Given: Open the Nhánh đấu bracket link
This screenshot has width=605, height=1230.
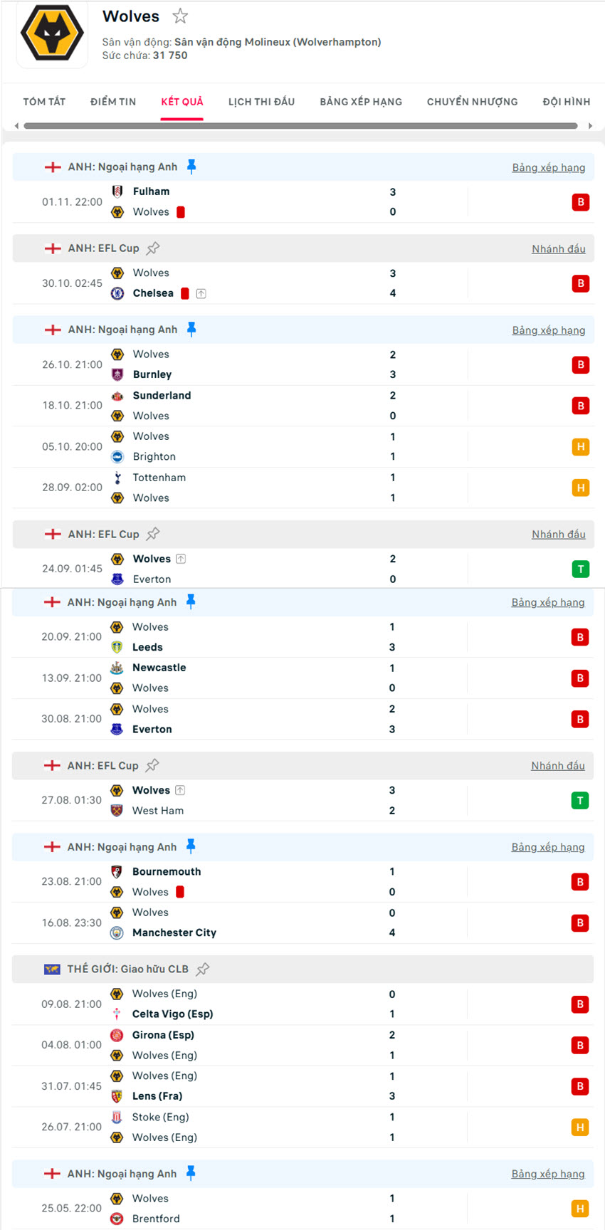Looking at the screenshot, I should tap(558, 248).
